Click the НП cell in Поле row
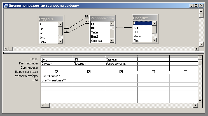 (89, 59)
